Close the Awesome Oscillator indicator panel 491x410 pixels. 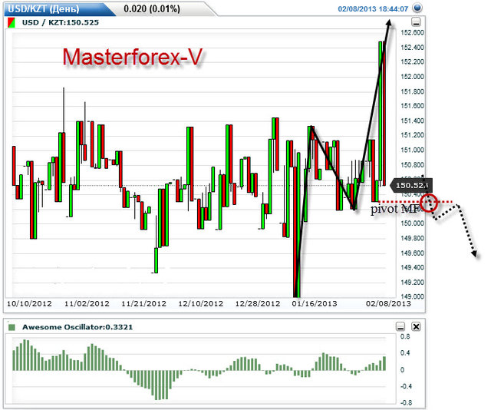(x=415, y=326)
